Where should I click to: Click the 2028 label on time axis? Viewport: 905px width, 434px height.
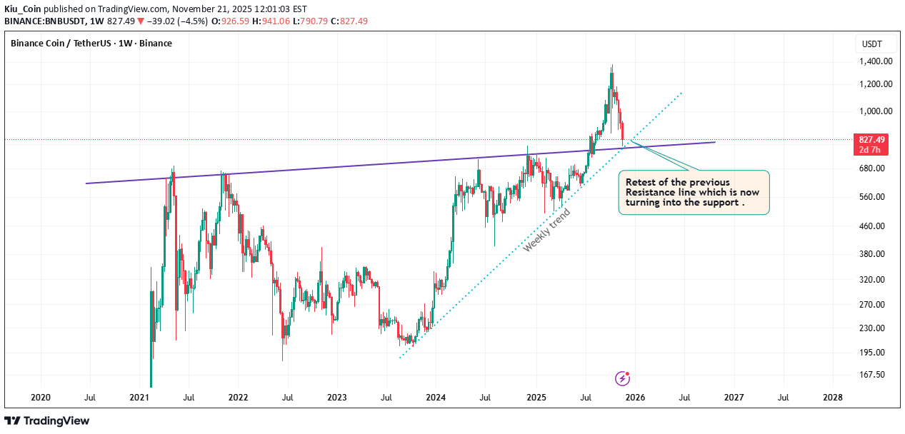[x=832, y=397]
